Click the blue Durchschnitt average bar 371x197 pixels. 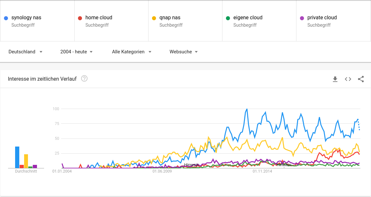[17, 157]
